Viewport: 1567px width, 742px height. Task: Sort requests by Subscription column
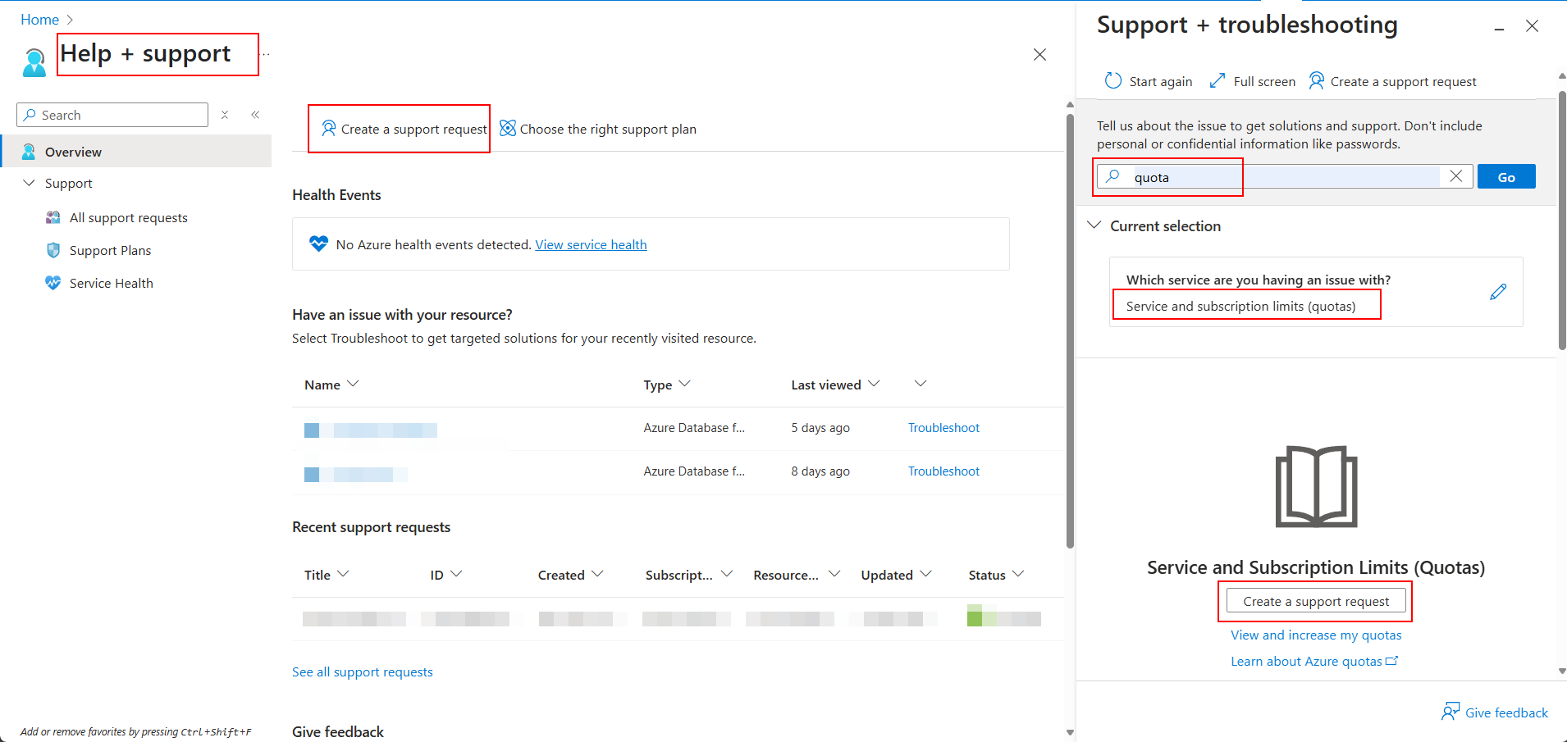pyautogui.click(x=727, y=574)
